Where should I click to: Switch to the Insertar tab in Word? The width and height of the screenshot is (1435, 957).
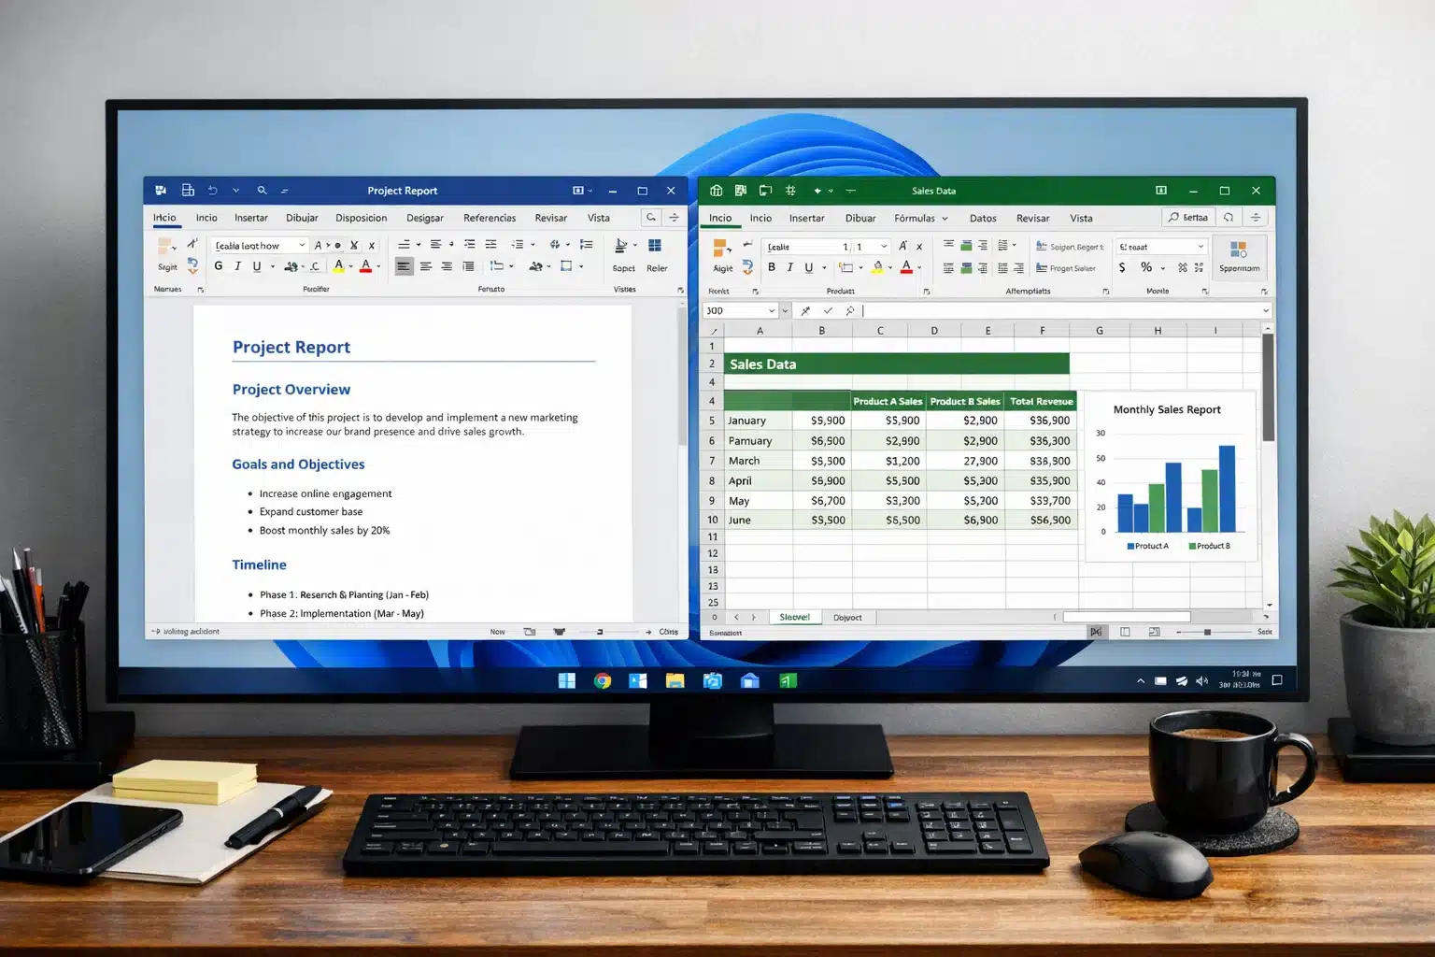pyautogui.click(x=250, y=218)
